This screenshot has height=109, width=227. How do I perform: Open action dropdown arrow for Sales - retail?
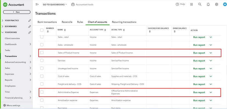coord(211,37)
